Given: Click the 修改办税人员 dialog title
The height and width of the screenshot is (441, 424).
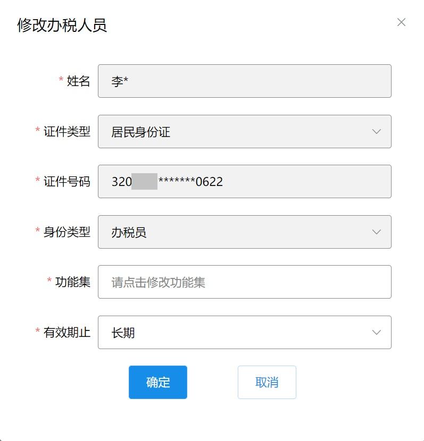Looking at the screenshot, I should pyautogui.click(x=62, y=25).
